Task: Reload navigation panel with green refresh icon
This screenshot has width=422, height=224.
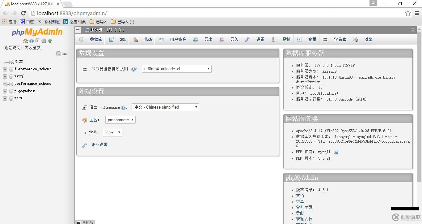Action: tap(50, 41)
